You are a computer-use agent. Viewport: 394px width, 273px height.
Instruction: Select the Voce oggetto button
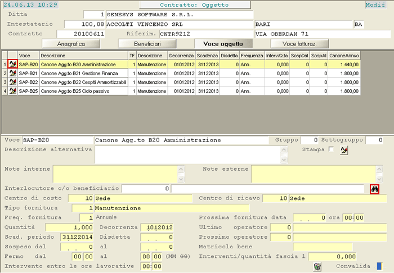(223, 44)
